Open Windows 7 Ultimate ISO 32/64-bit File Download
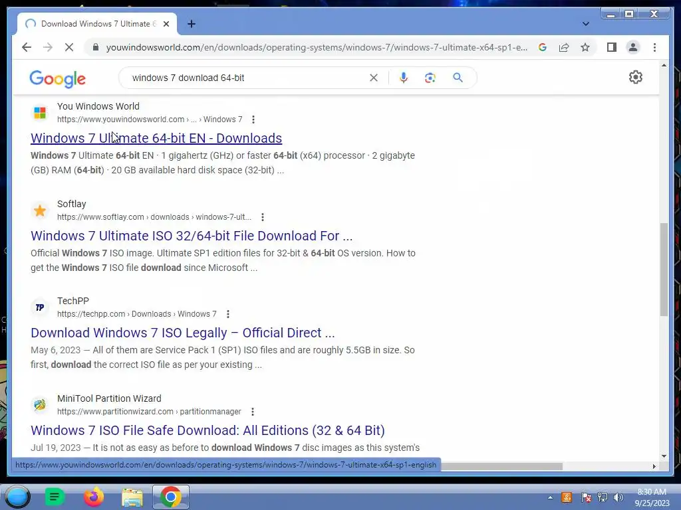The height and width of the screenshot is (510, 681). click(192, 236)
